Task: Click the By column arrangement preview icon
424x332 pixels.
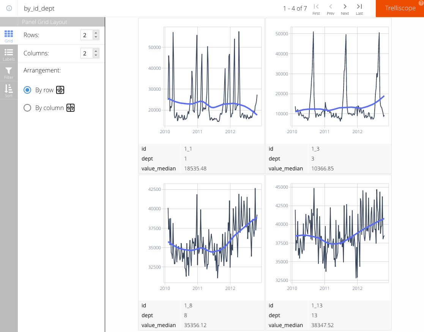Action: point(70,108)
